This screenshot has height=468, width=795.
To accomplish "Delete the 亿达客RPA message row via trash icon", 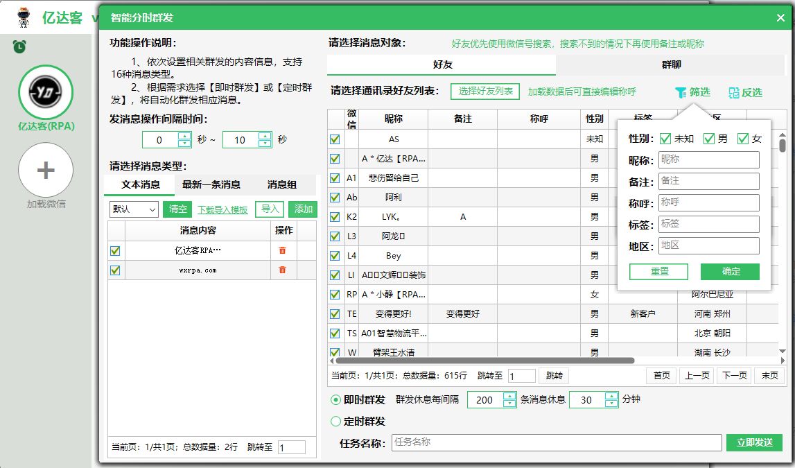I will (x=282, y=250).
